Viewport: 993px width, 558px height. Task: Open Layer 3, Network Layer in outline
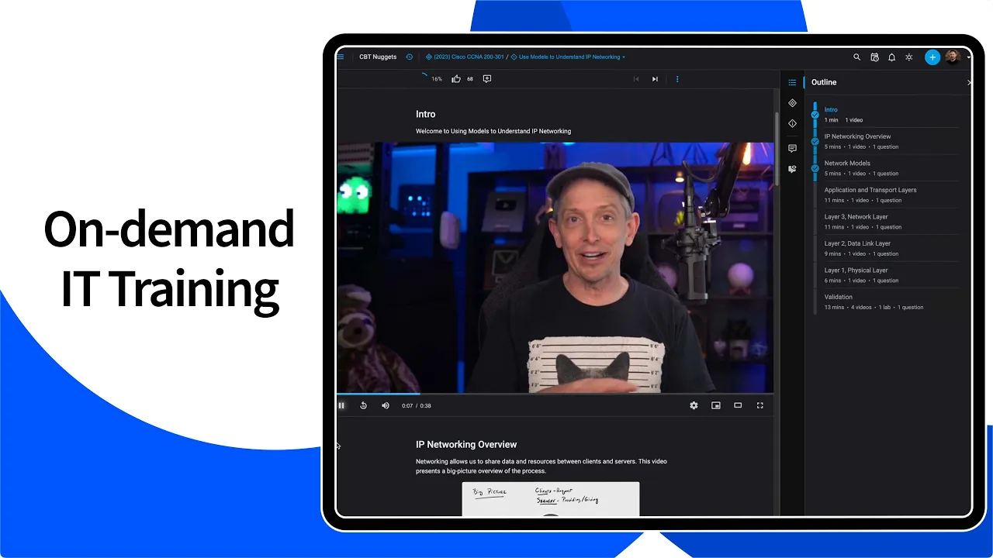(x=856, y=217)
